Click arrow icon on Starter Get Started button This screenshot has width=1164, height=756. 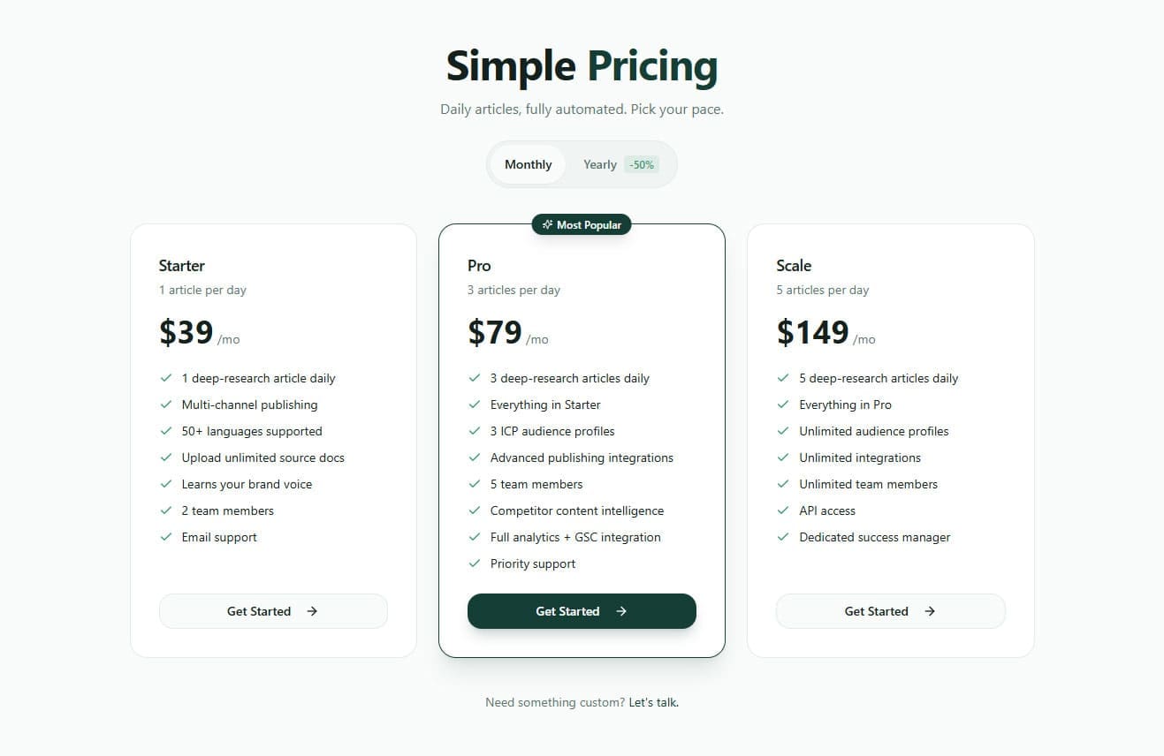(x=312, y=611)
